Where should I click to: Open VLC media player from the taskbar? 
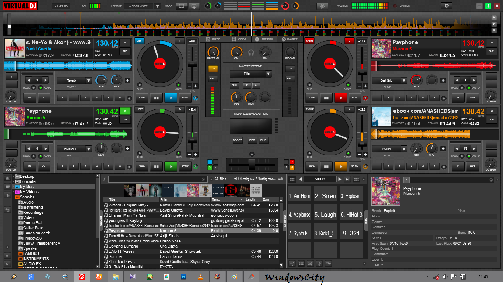click(200, 277)
